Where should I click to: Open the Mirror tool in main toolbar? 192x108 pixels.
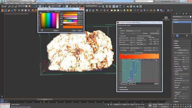(100, 6)
